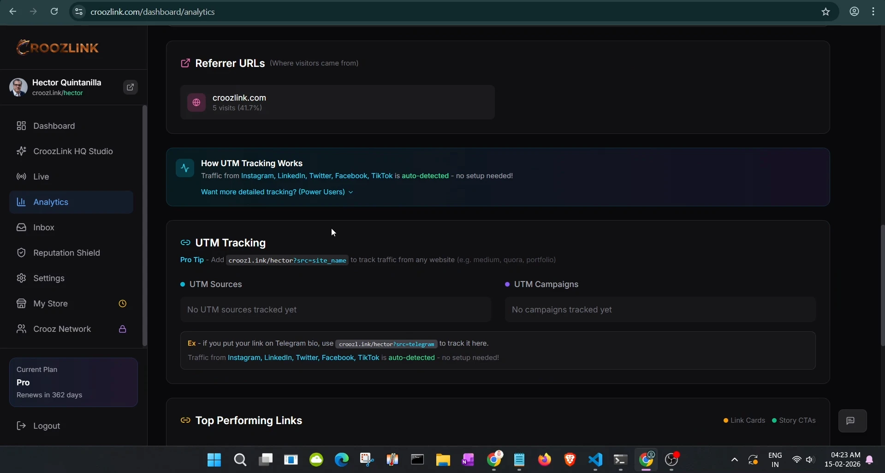Open the Inbox envelope icon
The image size is (885, 473).
[21, 227]
